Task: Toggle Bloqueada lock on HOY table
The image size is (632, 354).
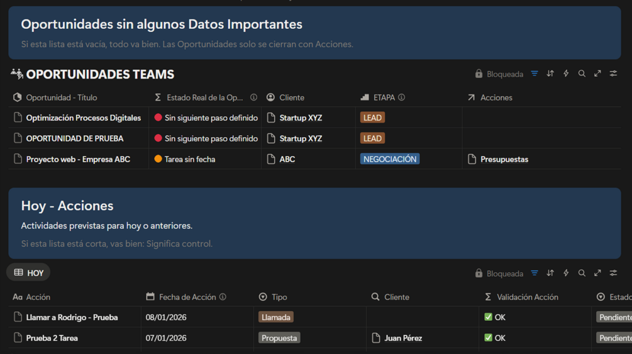Action: pyautogui.click(x=499, y=274)
